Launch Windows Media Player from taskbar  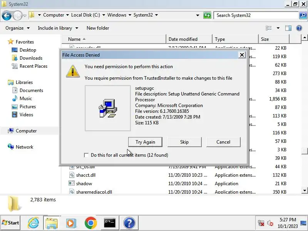coord(71,223)
